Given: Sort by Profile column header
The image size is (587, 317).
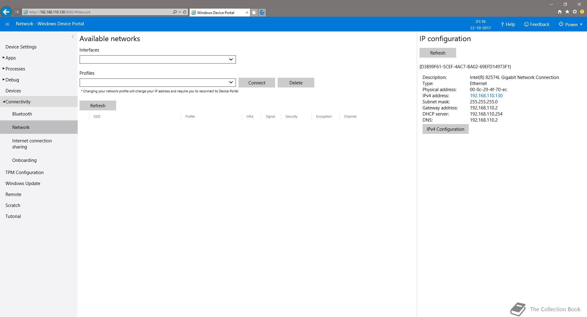Looking at the screenshot, I should click(x=190, y=116).
